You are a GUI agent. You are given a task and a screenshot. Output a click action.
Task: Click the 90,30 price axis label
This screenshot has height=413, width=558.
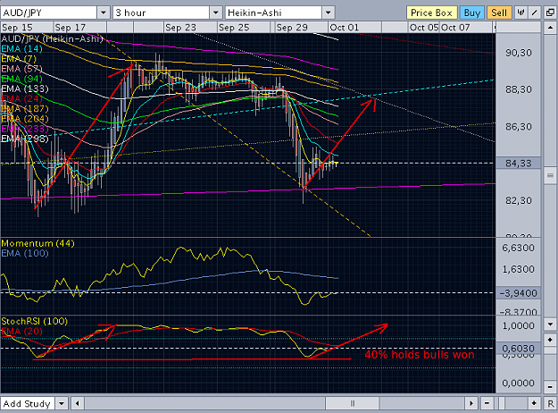[x=519, y=53]
